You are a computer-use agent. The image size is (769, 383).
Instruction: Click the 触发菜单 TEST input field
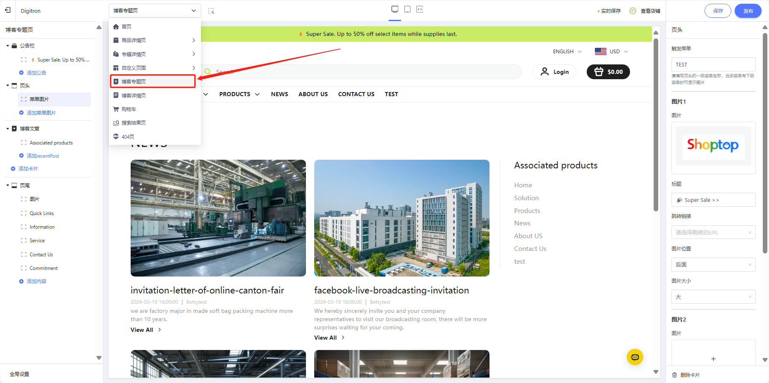[x=713, y=64]
